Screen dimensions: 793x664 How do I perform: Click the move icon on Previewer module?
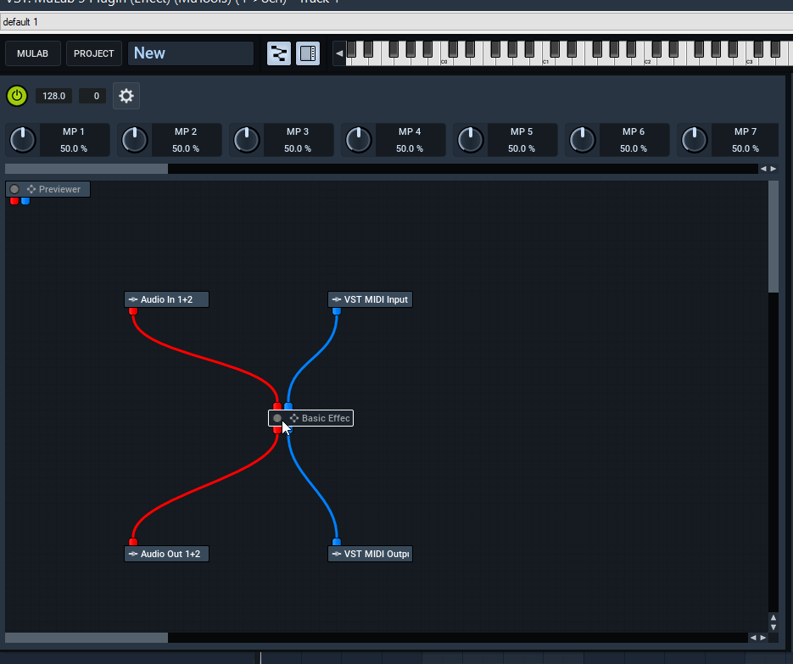31,189
